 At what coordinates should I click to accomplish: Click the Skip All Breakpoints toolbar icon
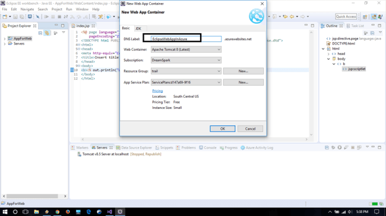tap(37, 17)
